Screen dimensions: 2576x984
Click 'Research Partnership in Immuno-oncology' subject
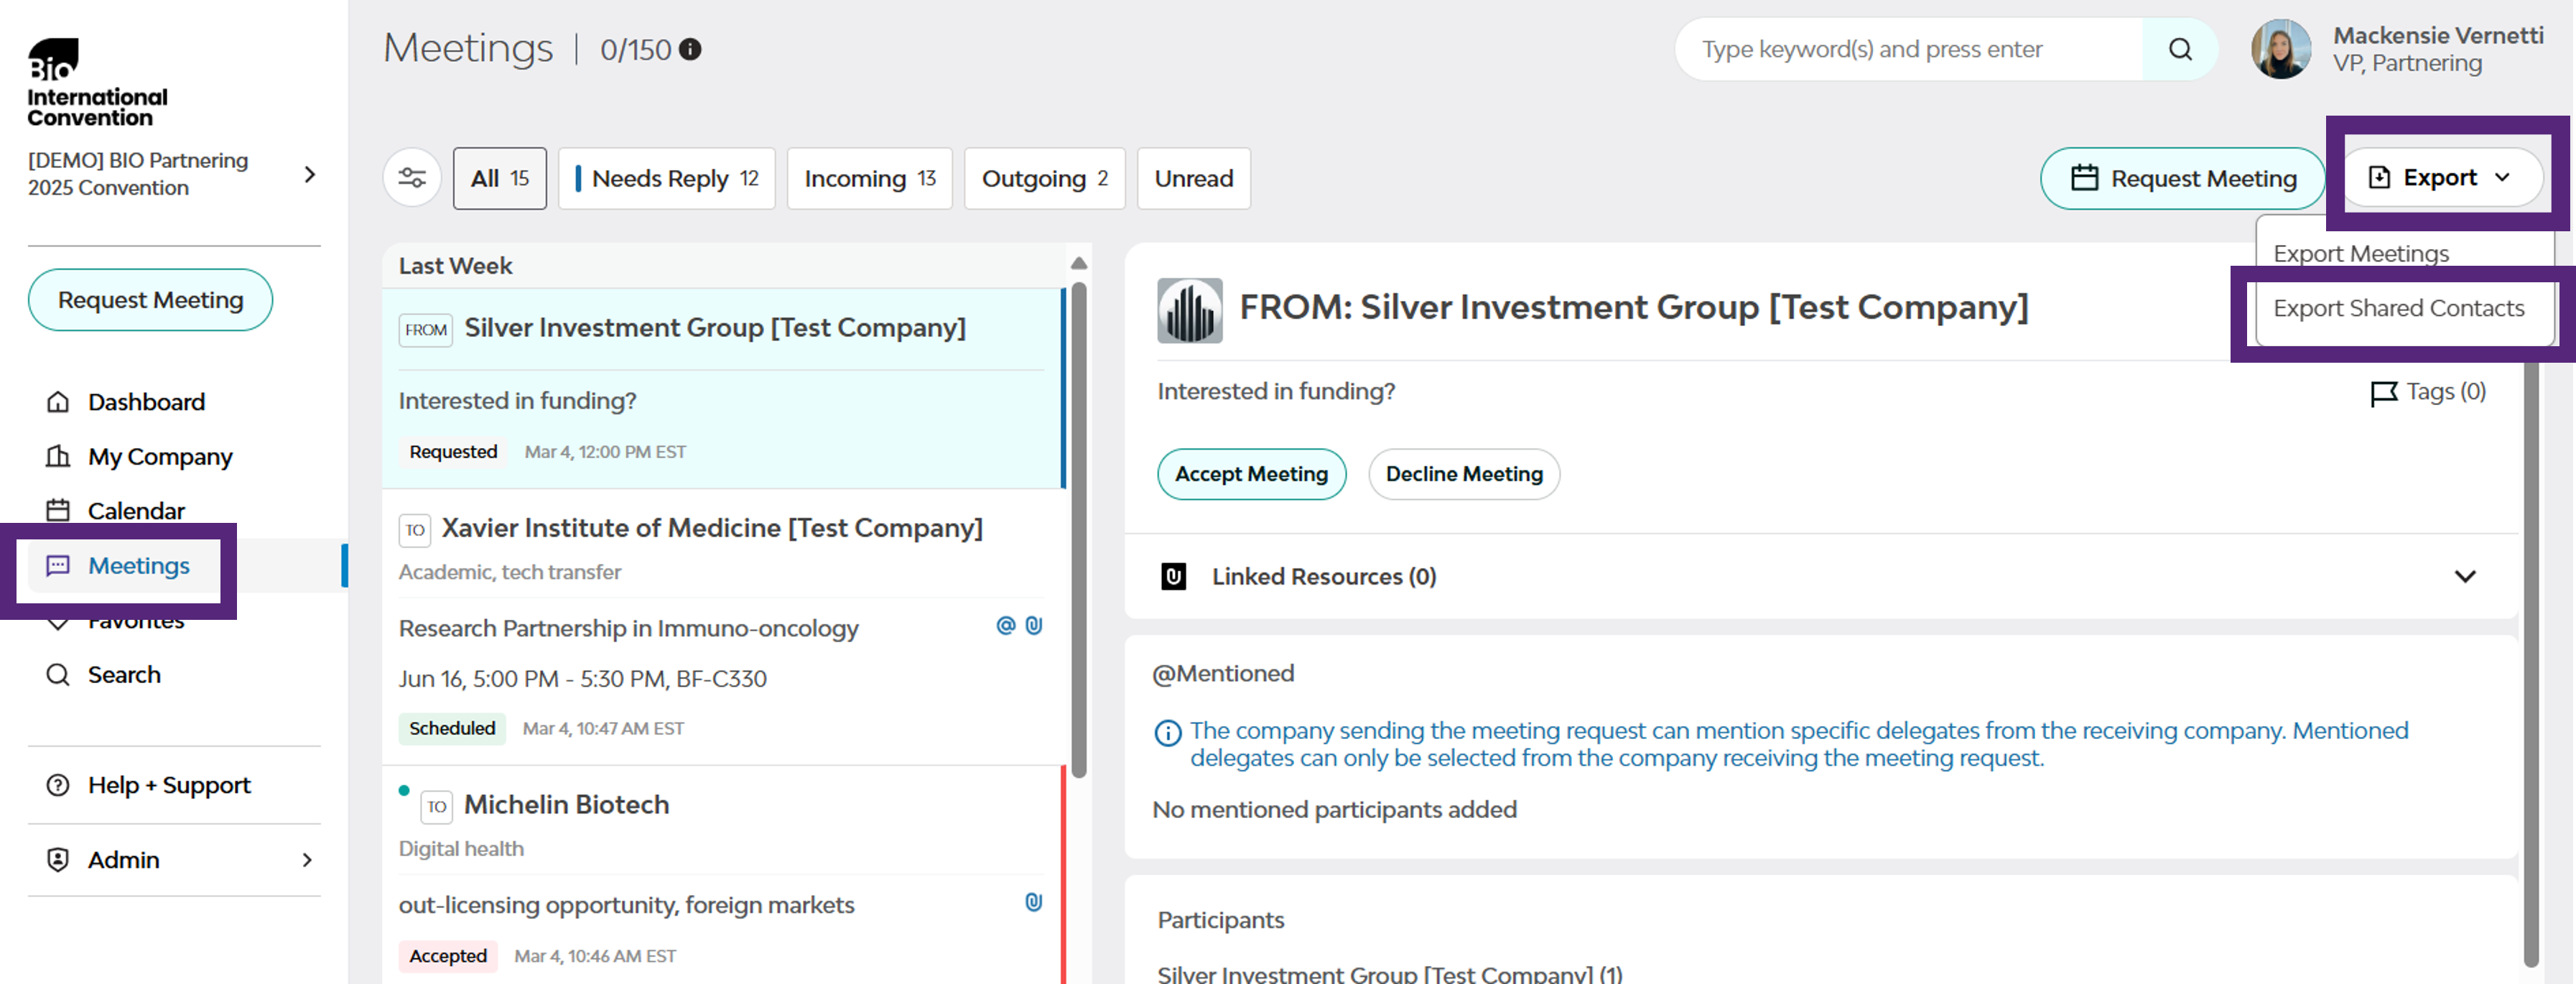pos(629,629)
